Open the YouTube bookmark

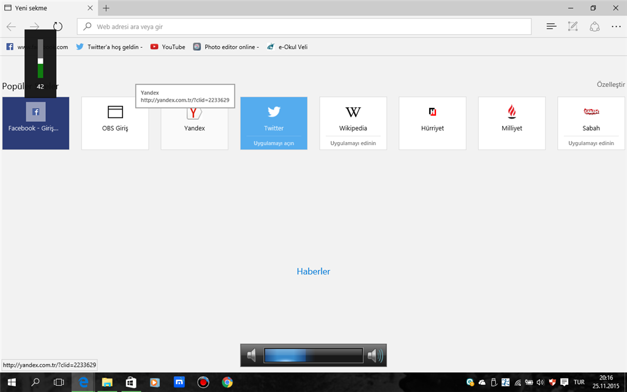point(168,47)
